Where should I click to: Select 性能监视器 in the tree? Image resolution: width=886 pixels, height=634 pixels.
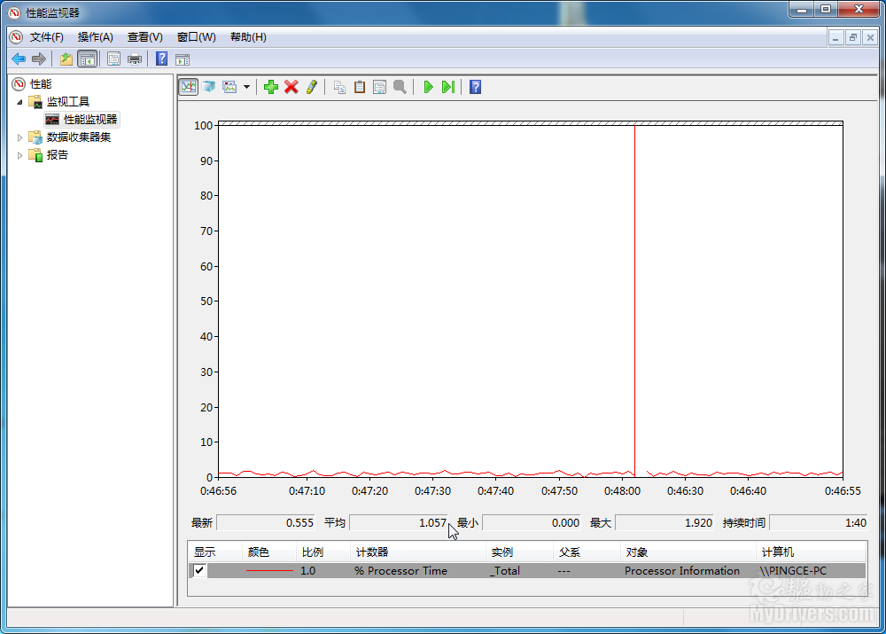pos(89,120)
